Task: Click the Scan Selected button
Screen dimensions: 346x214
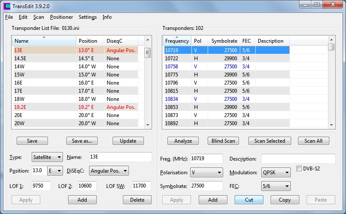Action: tap(270, 141)
